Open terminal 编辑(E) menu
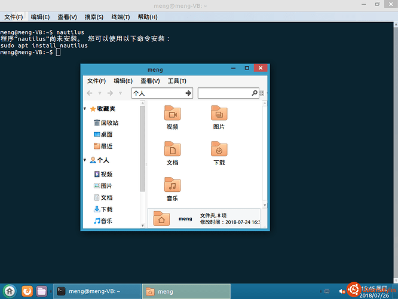Screen dimensions: 398x299 [x=40, y=17]
